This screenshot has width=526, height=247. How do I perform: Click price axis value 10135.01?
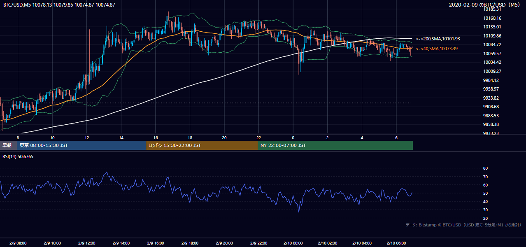click(x=492, y=27)
